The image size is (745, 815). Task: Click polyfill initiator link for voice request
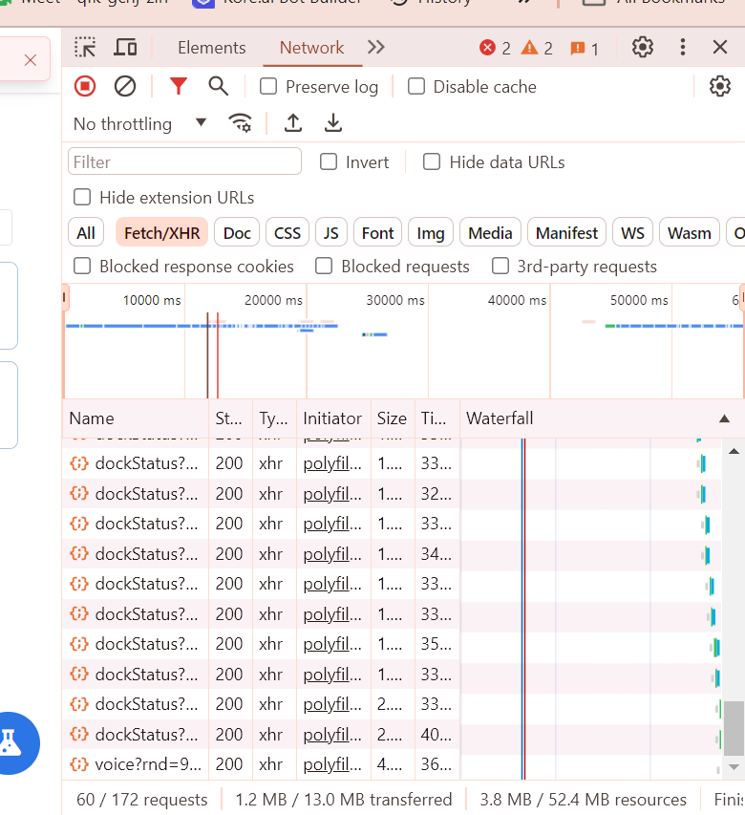point(333,764)
